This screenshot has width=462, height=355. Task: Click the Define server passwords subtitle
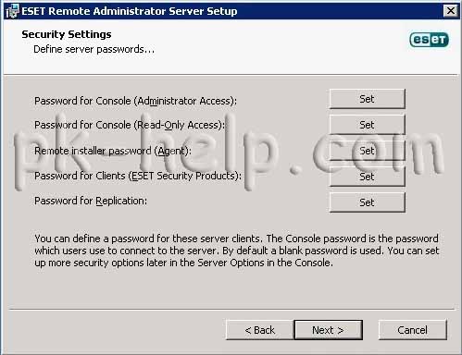click(x=94, y=49)
